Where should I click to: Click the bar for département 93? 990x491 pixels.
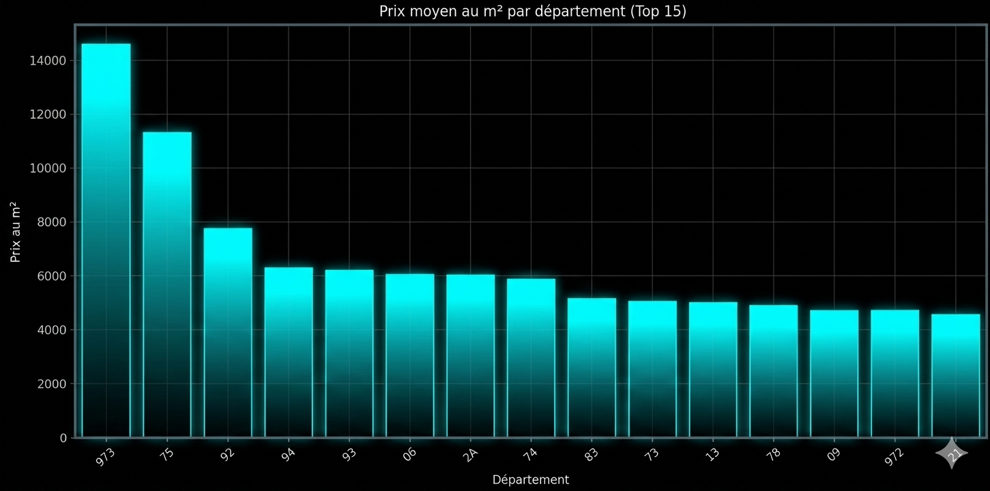(x=349, y=354)
